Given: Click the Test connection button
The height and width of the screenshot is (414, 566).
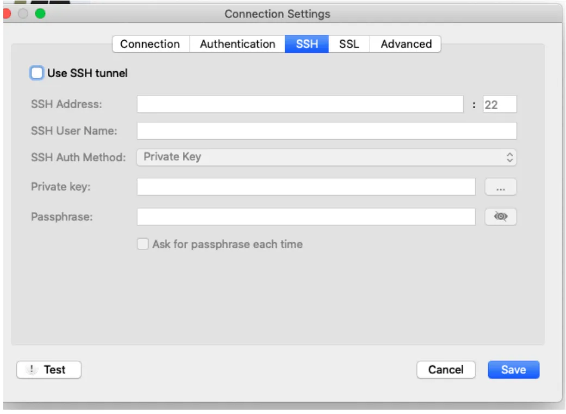Looking at the screenshot, I should point(49,369).
